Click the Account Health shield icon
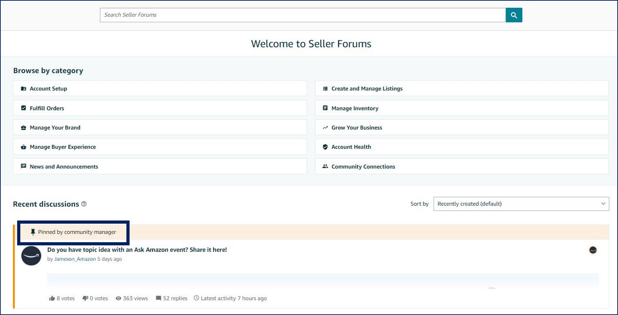This screenshot has height=315, width=618. pyautogui.click(x=325, y=147)
